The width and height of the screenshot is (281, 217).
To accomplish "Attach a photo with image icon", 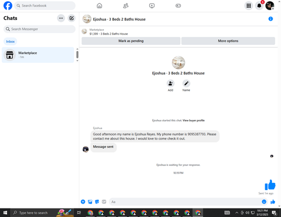I will (x=90, y=202).
